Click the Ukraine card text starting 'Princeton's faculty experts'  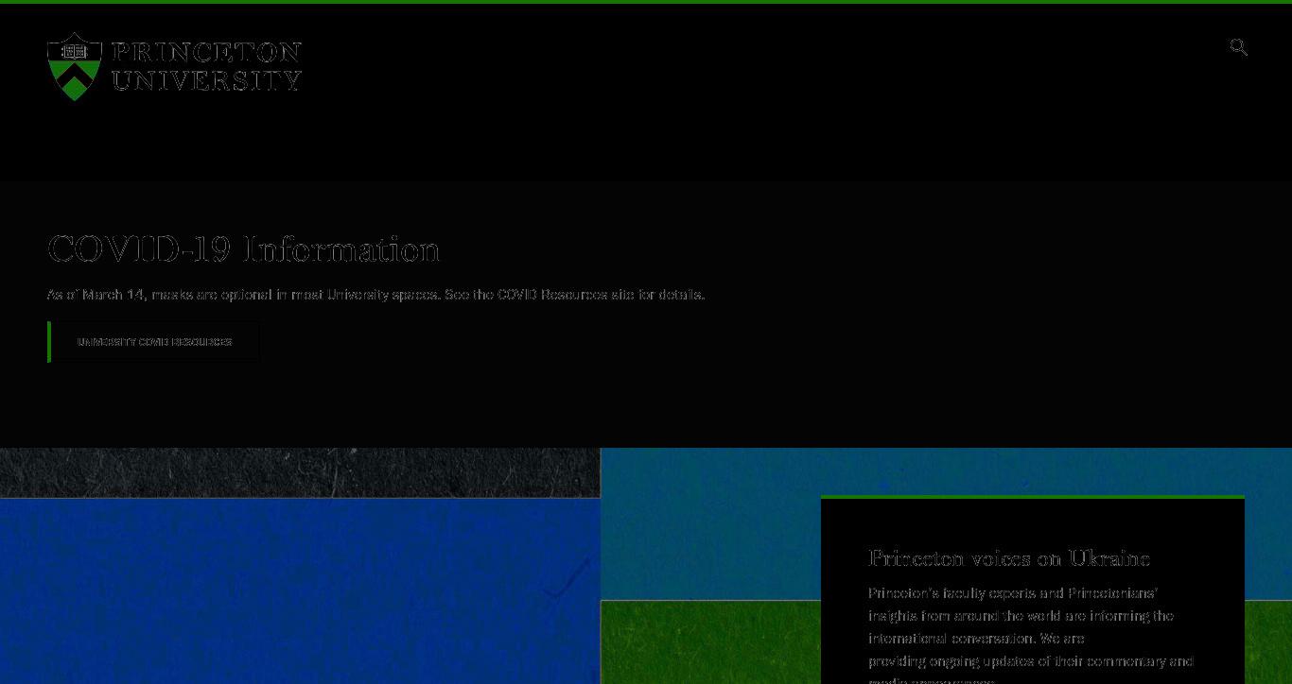pyautogui.click(x=1031, y=635)
